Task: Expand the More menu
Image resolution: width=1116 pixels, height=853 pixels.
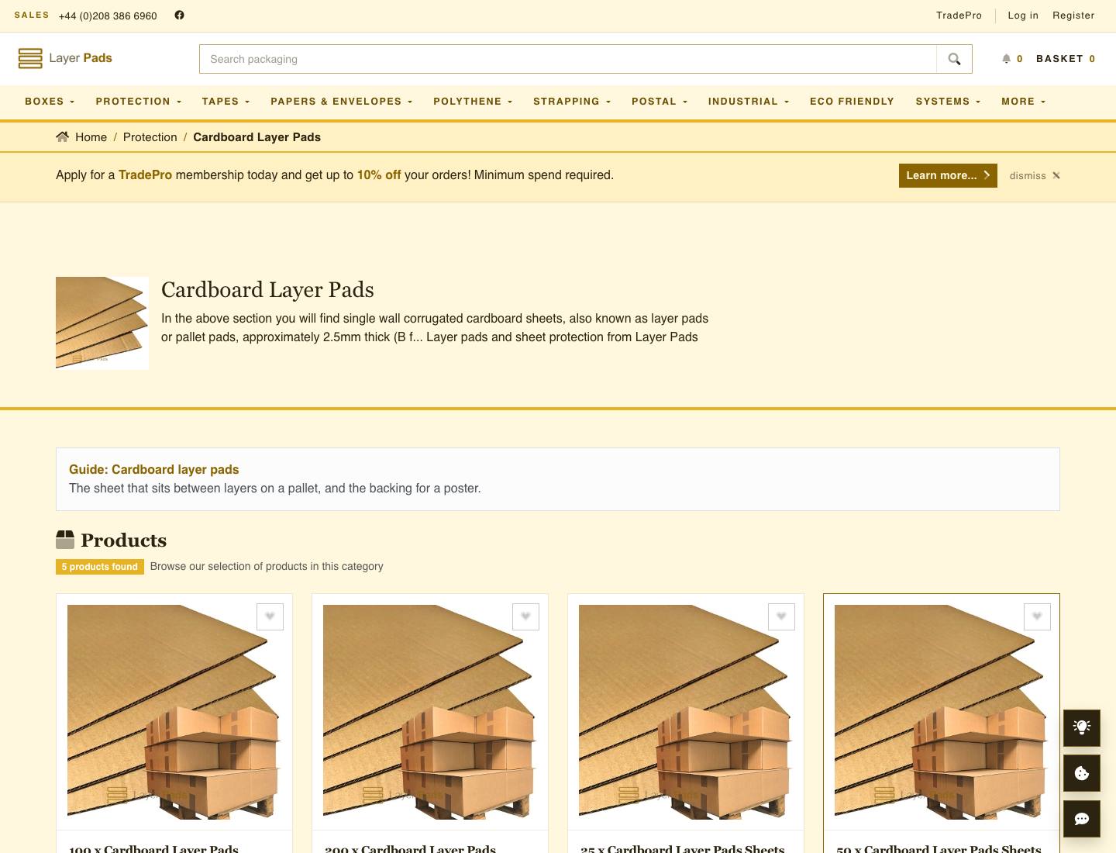Action: click(x=1023, y=102)
